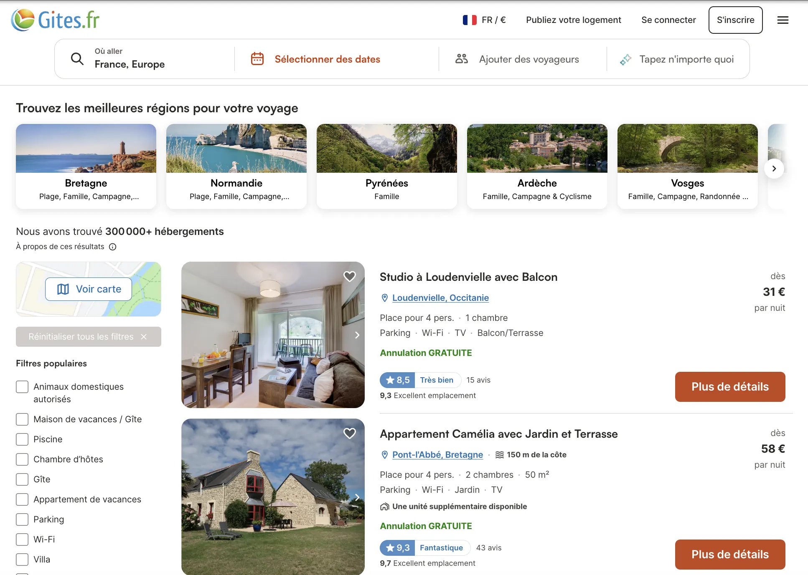
Task: Enable Maison de vacances / Gîte filter
Action: pyautogui.click(x=22, y=419)
